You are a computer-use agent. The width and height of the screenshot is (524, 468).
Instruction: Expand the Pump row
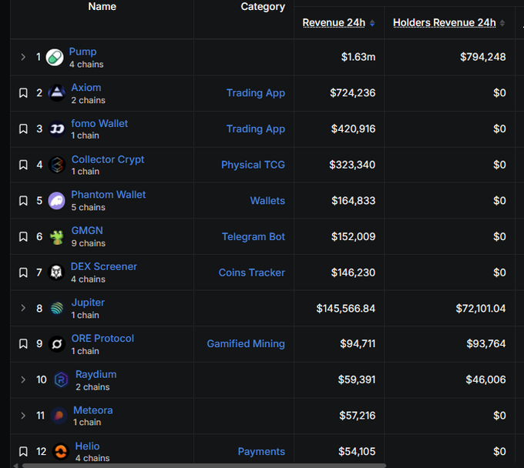pyautogui.click(x=23, y=57)
